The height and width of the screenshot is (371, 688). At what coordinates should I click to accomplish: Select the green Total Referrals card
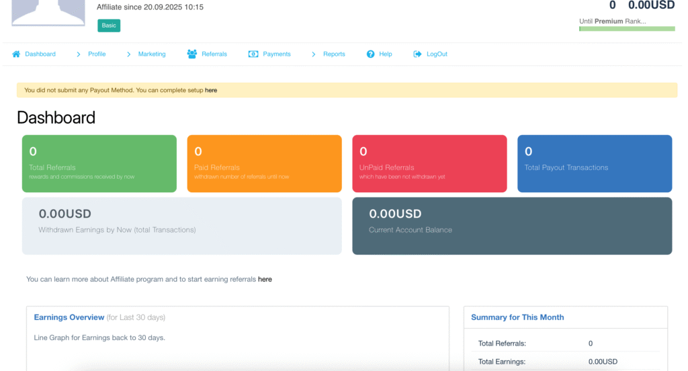click(99, 163)
